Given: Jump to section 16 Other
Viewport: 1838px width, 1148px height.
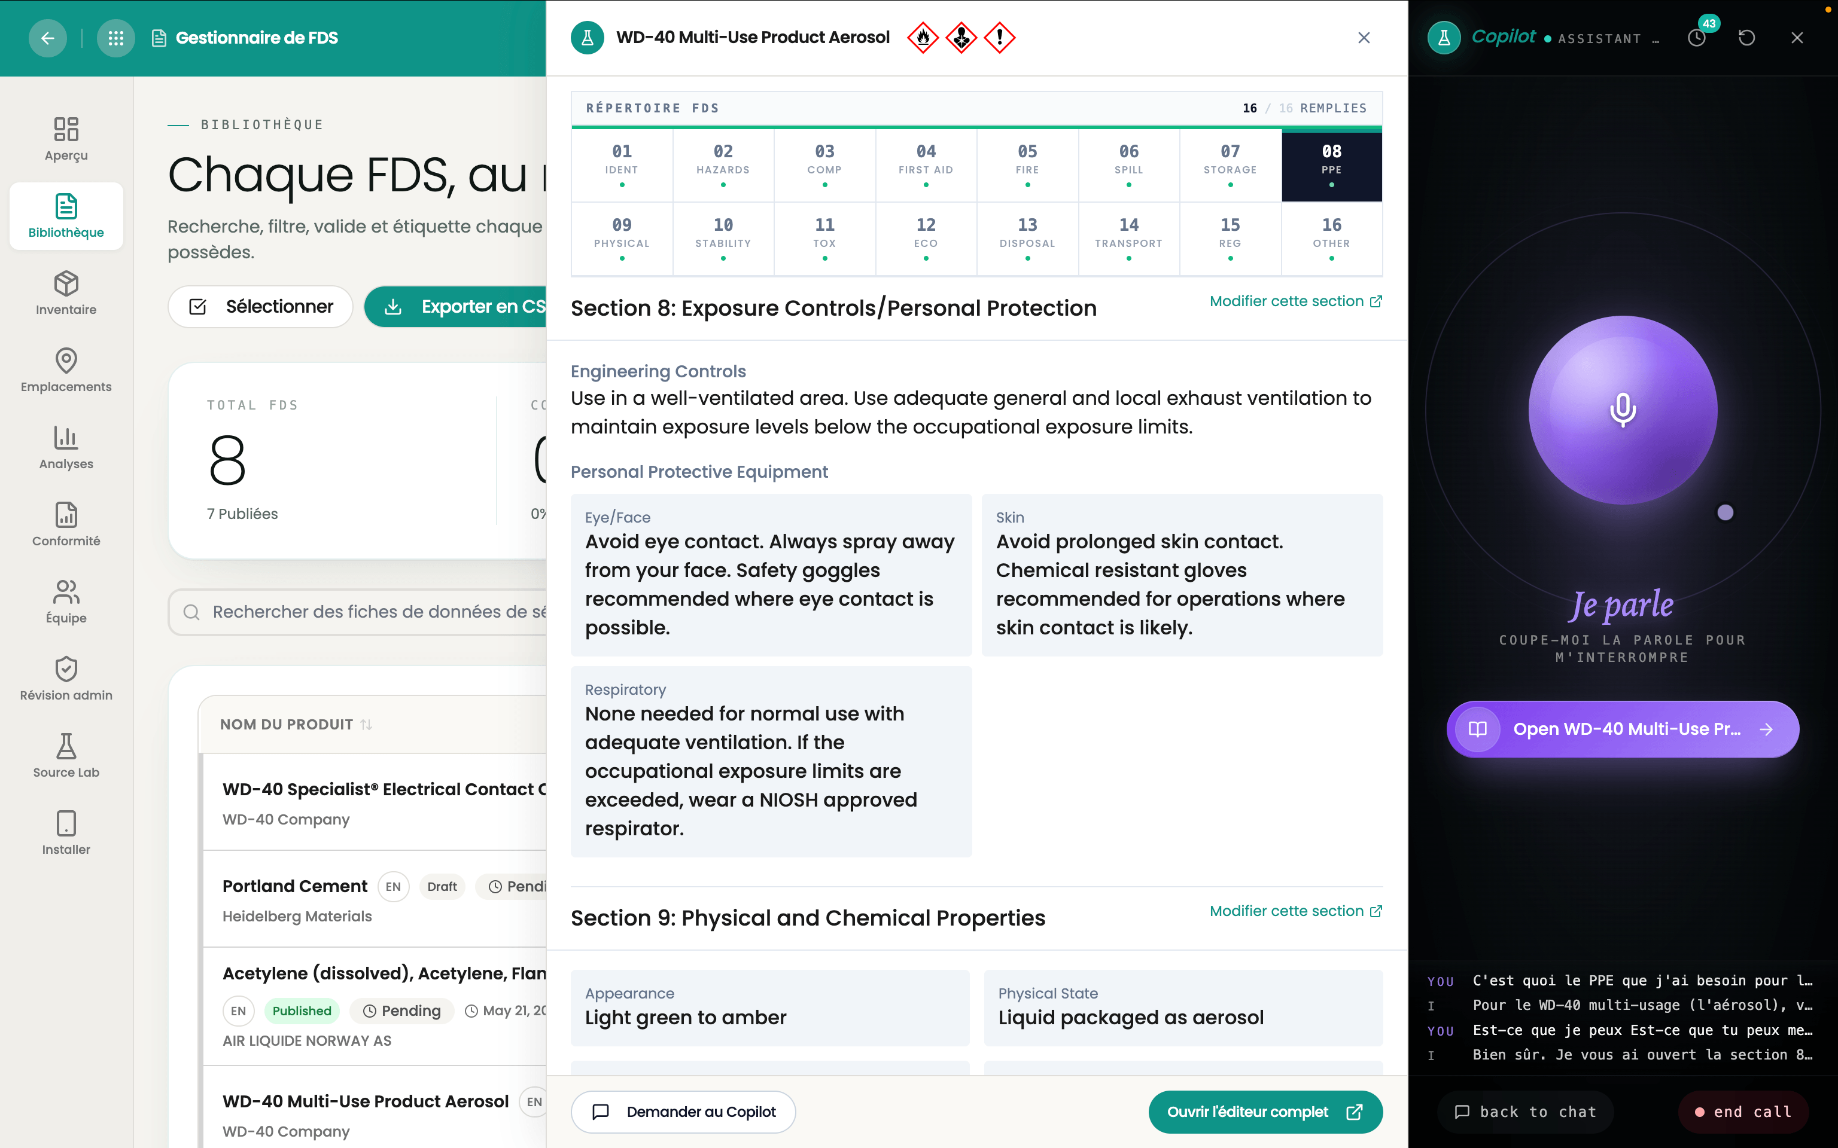Looking at the screenshot, I should tap(1331, 239).
